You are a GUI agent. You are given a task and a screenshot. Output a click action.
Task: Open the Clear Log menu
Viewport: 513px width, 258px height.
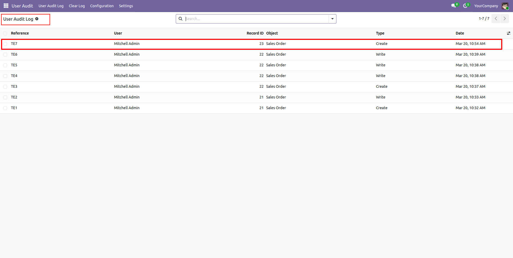coord(77,6)
